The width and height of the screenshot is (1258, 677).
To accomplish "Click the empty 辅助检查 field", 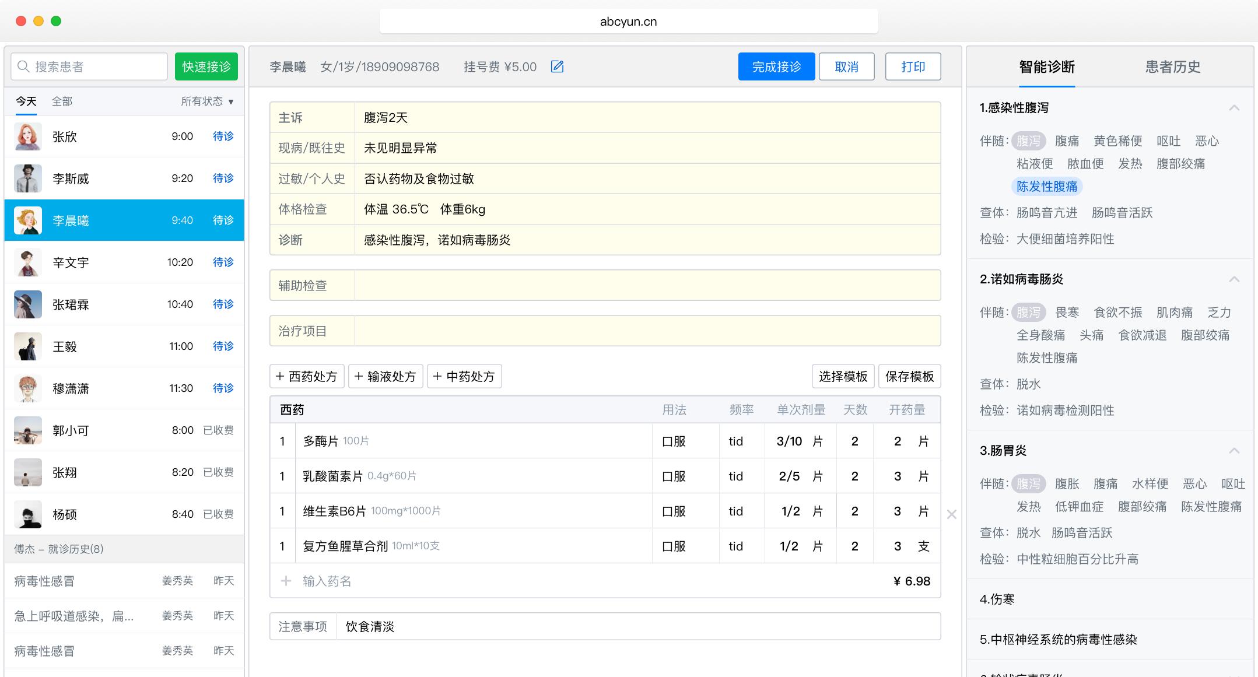I will point(647,285).
